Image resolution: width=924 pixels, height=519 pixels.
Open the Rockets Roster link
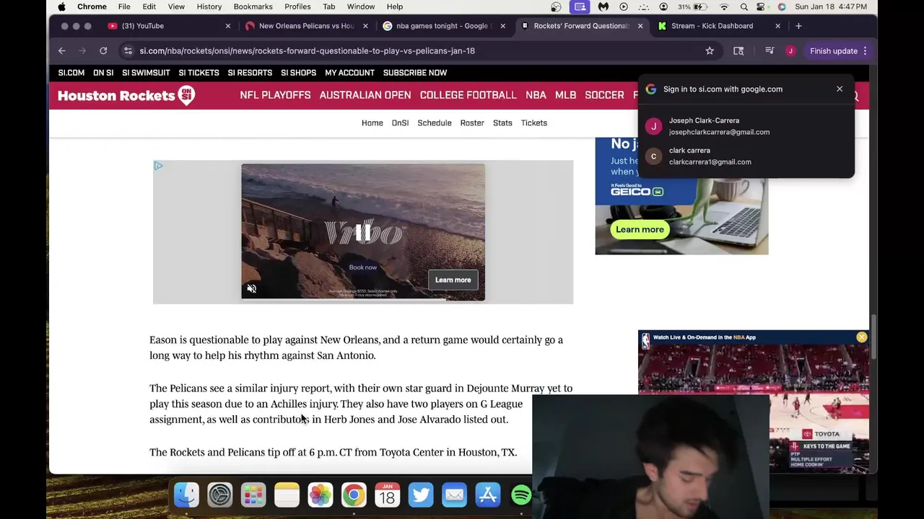[472, 123]
